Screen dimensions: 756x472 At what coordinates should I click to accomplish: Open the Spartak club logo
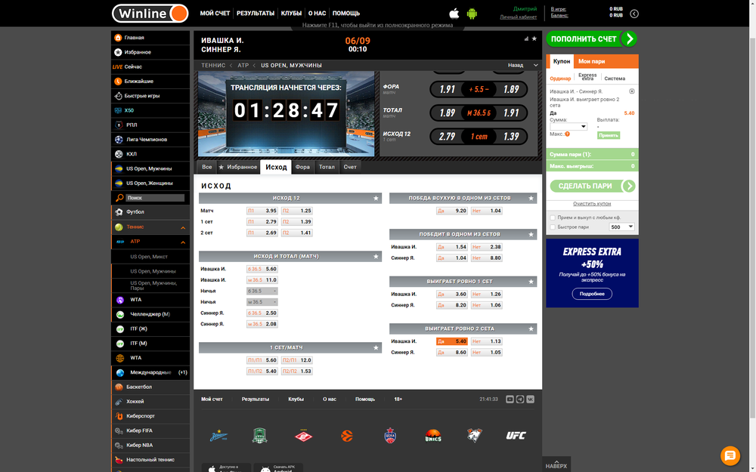304,436
